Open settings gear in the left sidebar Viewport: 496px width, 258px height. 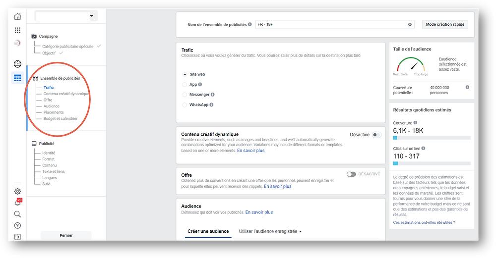[x=18, y=191]
